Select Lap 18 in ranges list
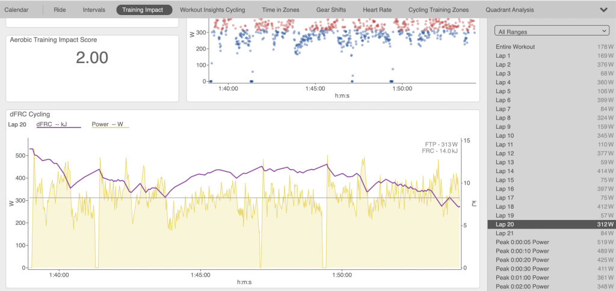Viewport: 616px width, 291px height. click(x=552, y=207)
